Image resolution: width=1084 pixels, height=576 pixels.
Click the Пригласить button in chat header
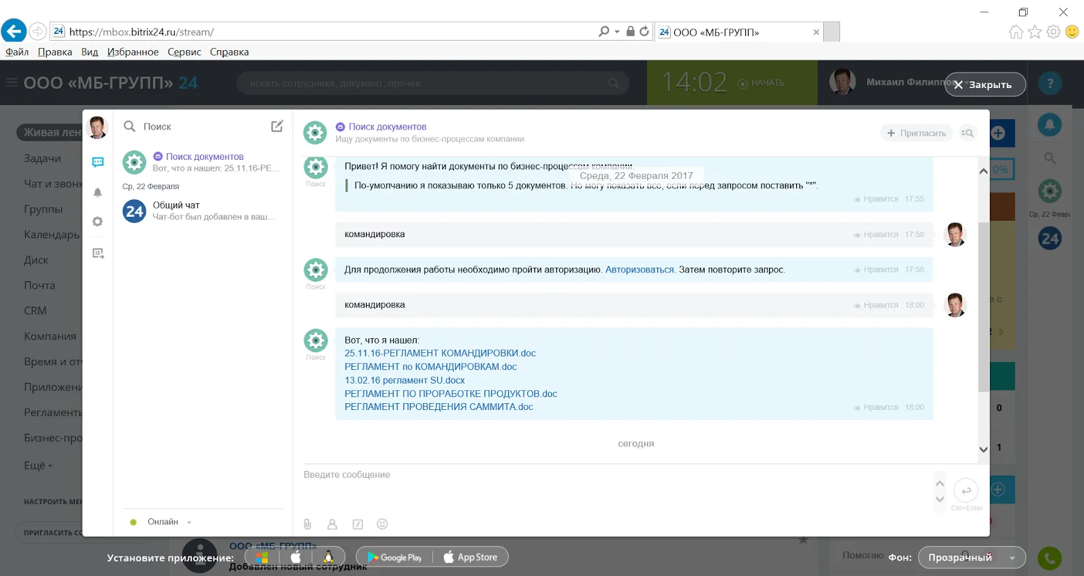point(917,133)
